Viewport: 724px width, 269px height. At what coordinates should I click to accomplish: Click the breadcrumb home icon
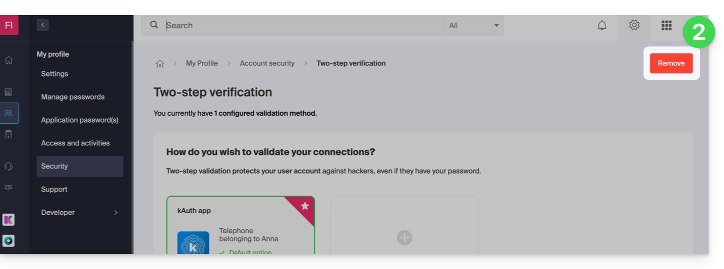[160, 63]
